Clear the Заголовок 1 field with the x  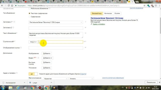pyautogui.click(x=81, y=22)
